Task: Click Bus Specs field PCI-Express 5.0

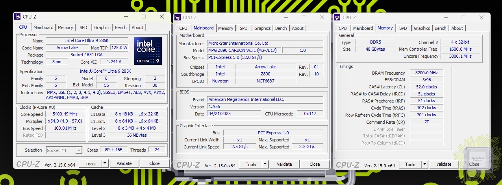Action: click(x=265, y=57)
